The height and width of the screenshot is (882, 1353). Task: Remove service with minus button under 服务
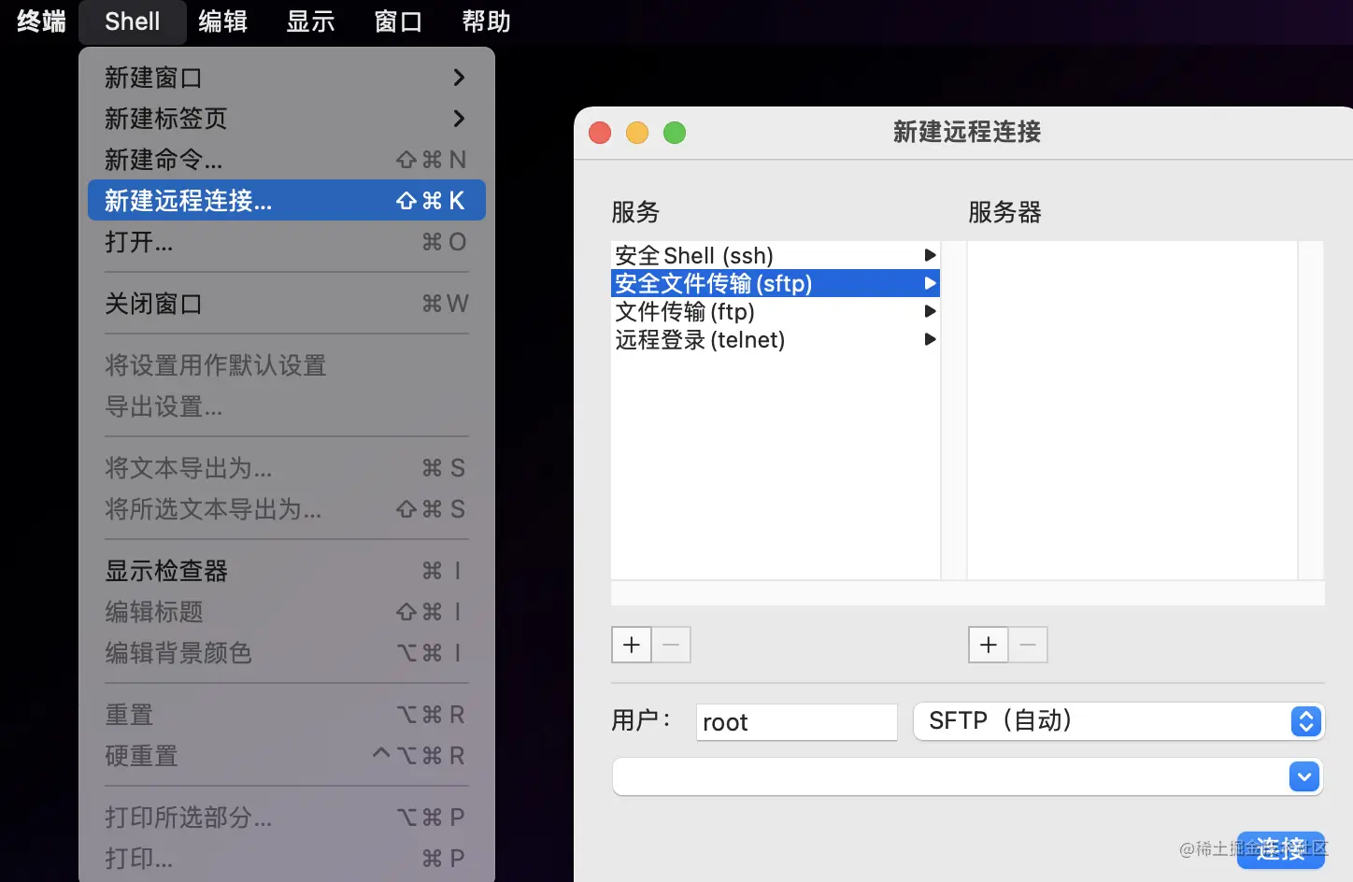(x=671, y=645)
